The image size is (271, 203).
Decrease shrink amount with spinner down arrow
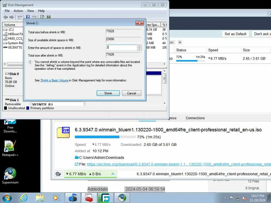139,49
